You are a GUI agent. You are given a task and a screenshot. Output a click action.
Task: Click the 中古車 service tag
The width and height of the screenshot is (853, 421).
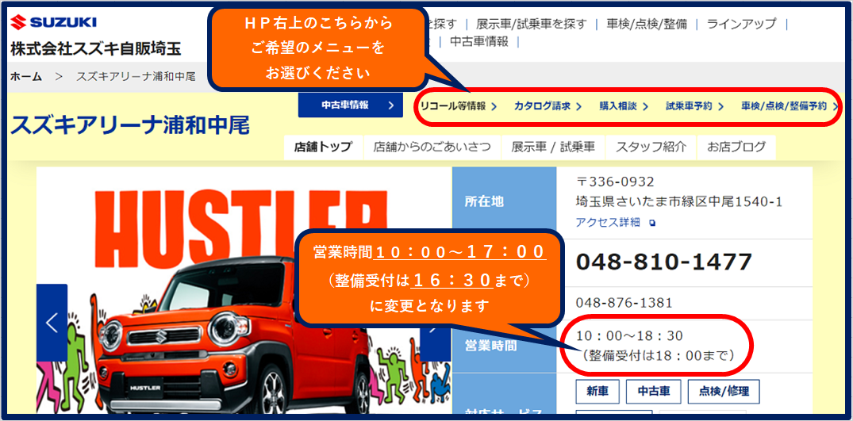coord(653,392)
